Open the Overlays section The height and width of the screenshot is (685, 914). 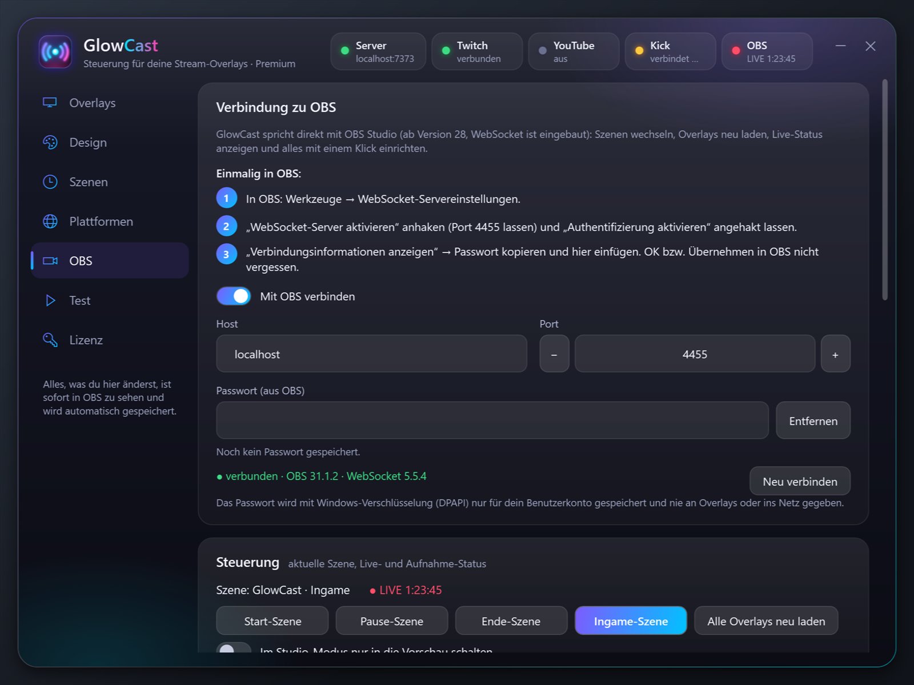110,103
